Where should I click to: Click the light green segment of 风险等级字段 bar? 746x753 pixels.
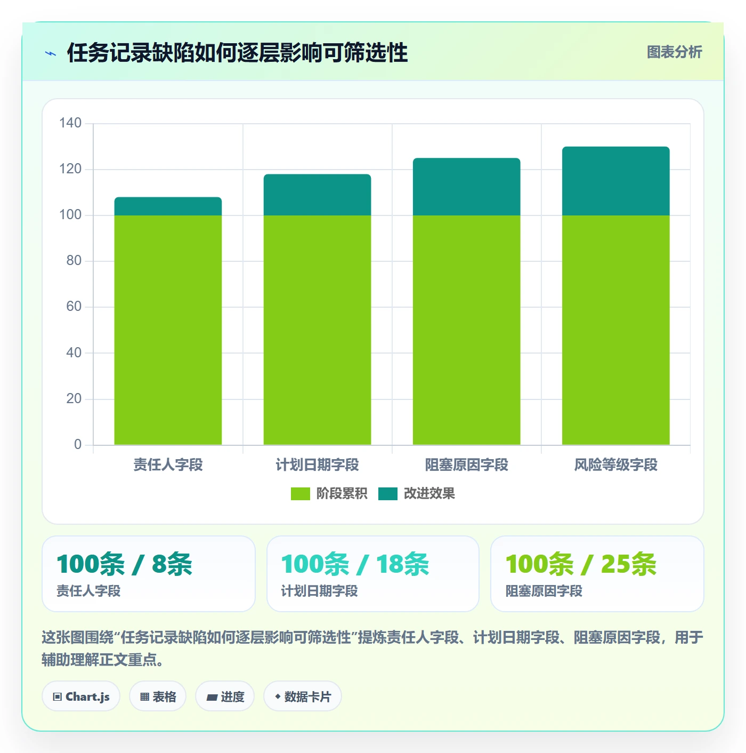point(615,330)
